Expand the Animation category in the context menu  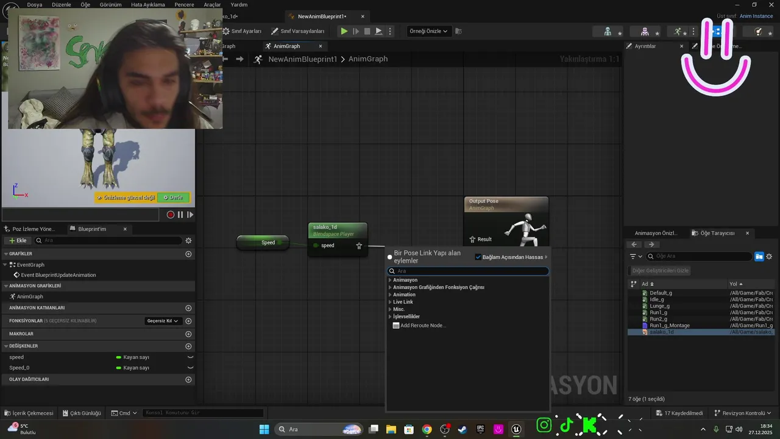pyautogui.click(x=390, y=295)
